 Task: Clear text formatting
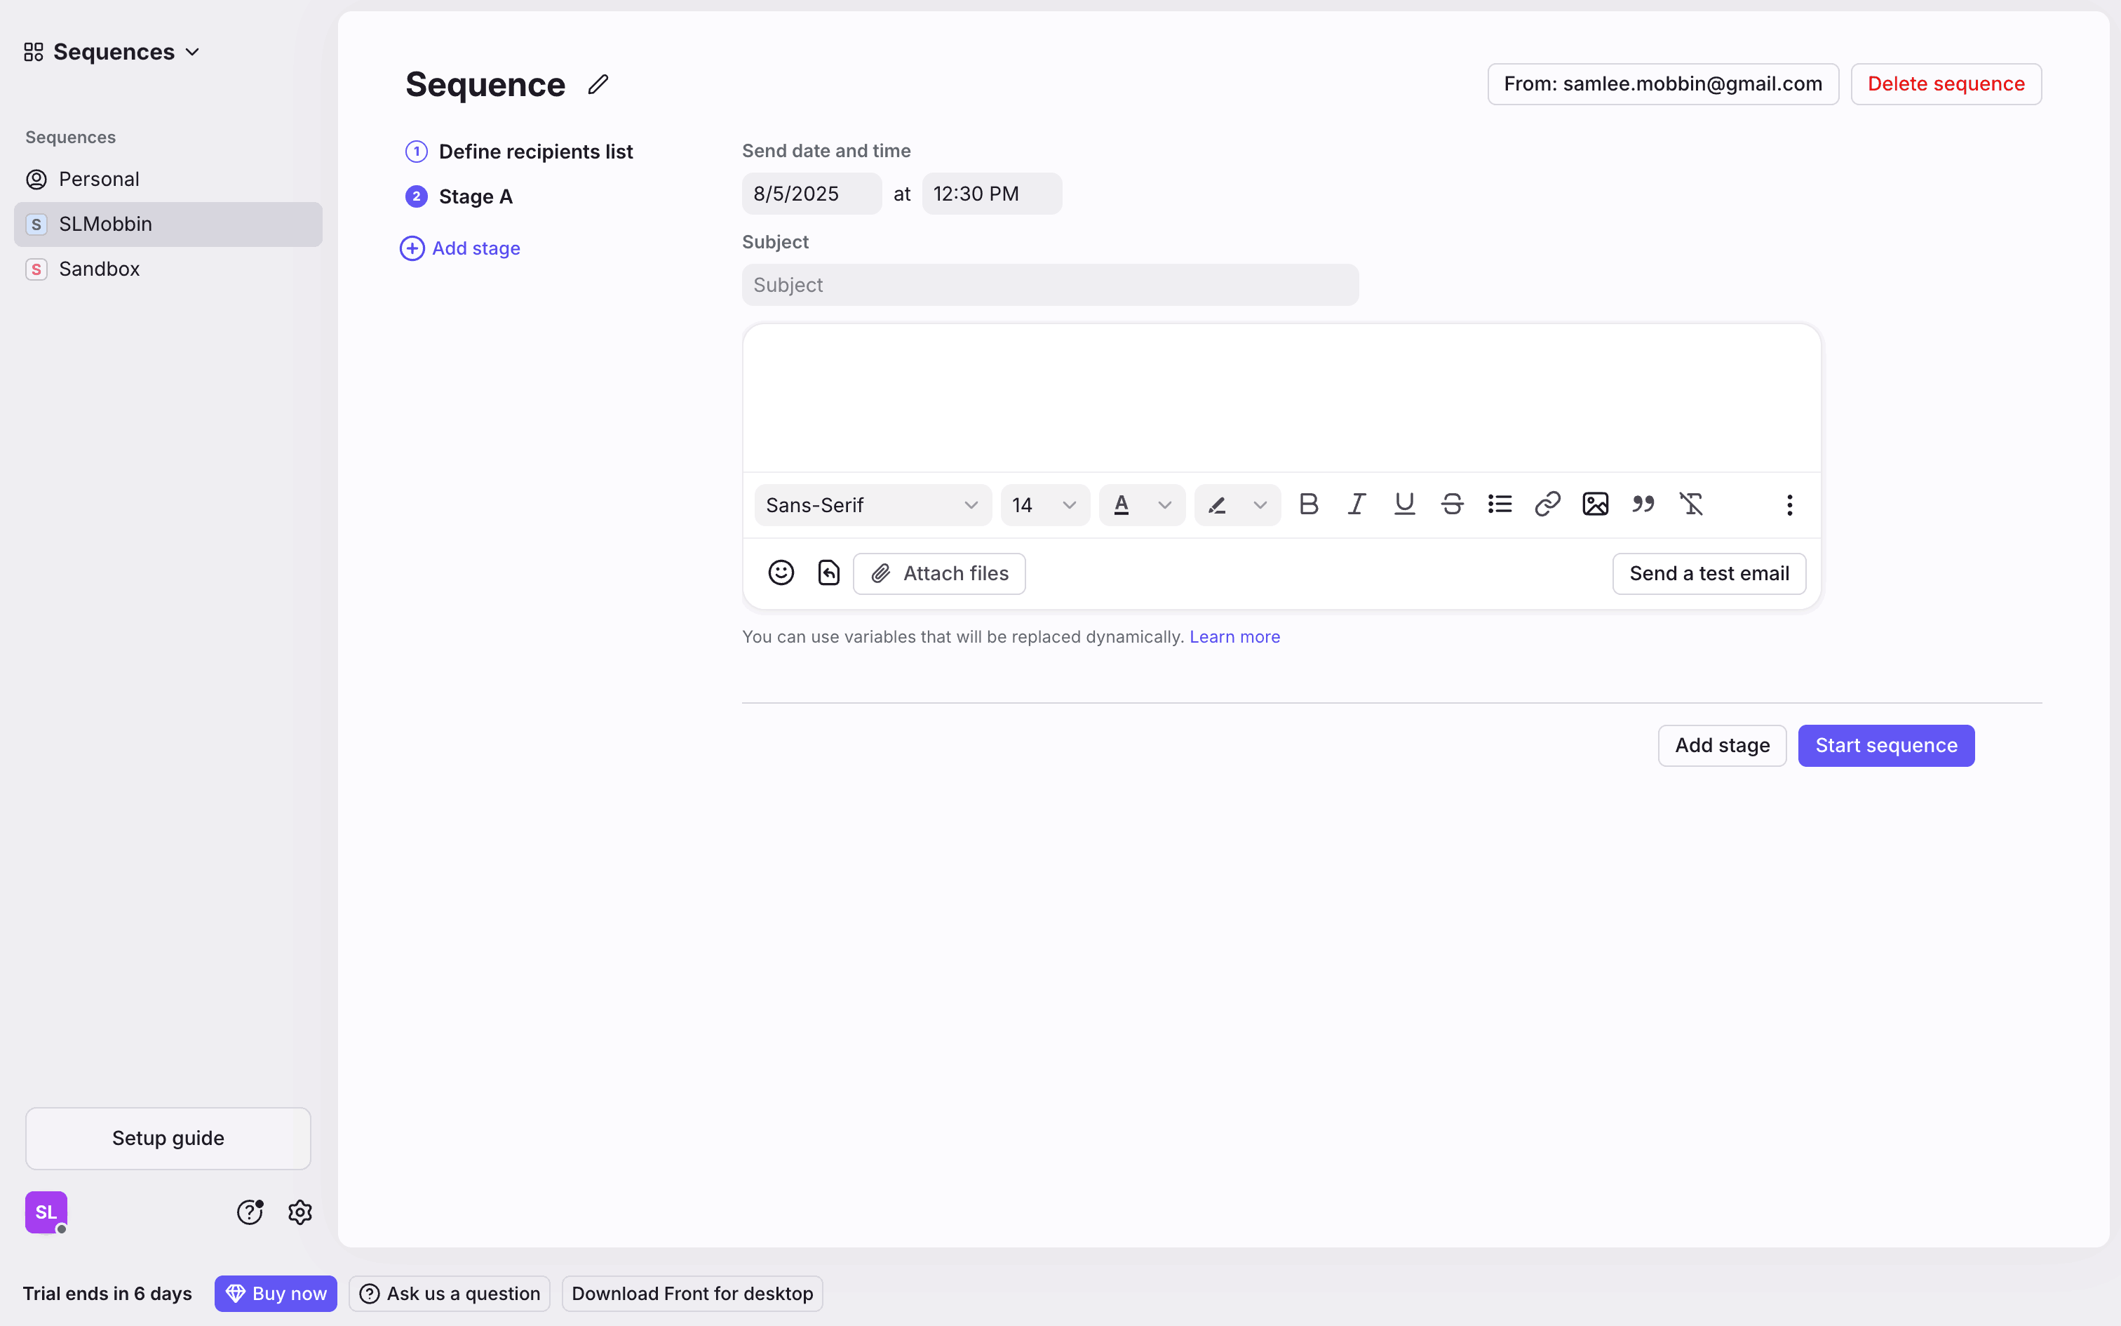(x=1690, y=504)
